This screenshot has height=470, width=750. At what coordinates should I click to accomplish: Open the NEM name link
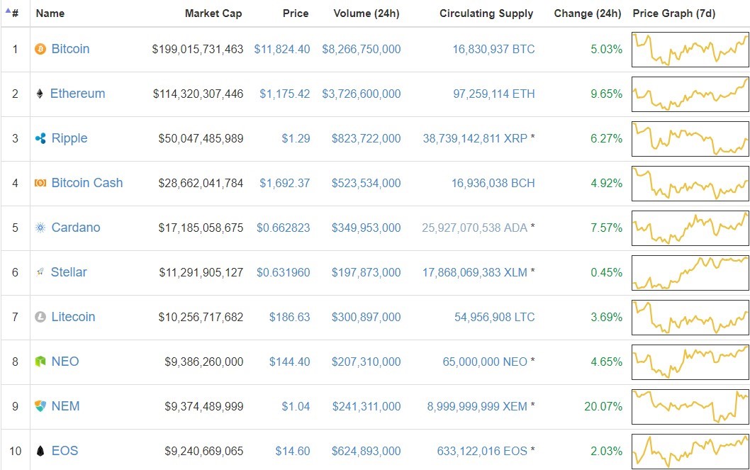[x=65, y=406]
